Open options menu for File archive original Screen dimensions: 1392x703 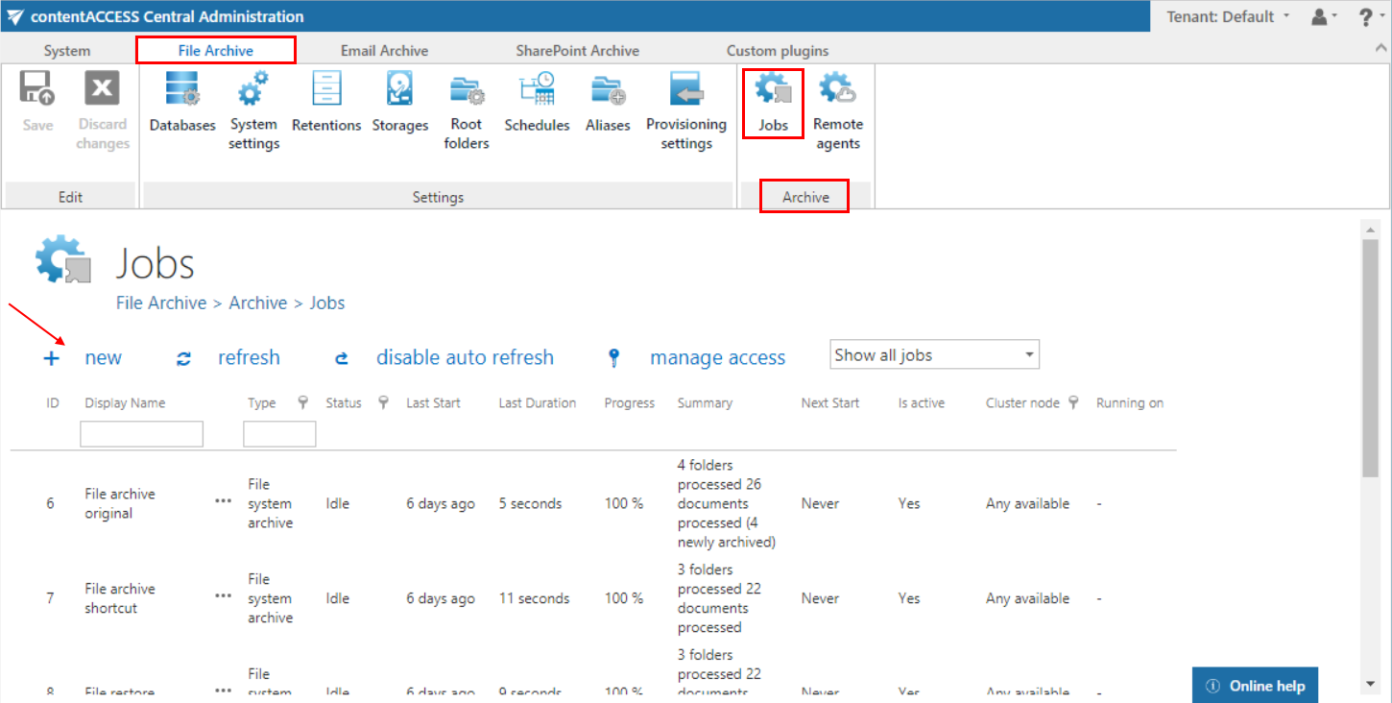[223, 502]
